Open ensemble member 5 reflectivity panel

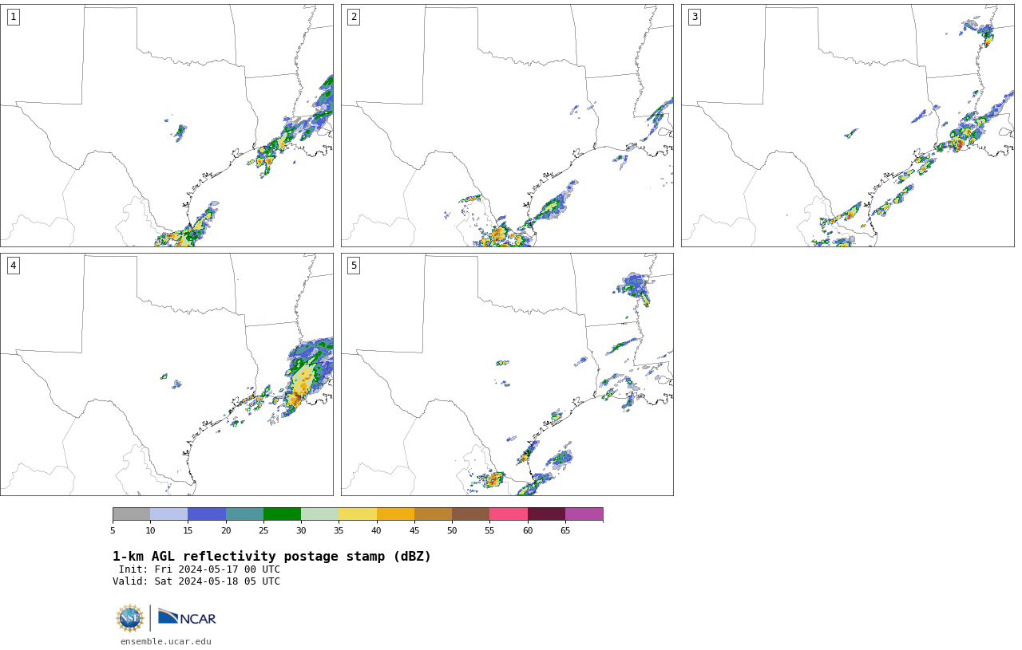click(x=507, y=374)
